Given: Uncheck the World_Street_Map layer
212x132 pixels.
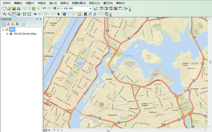Looking at the screenshot, I should pos(11,34).
